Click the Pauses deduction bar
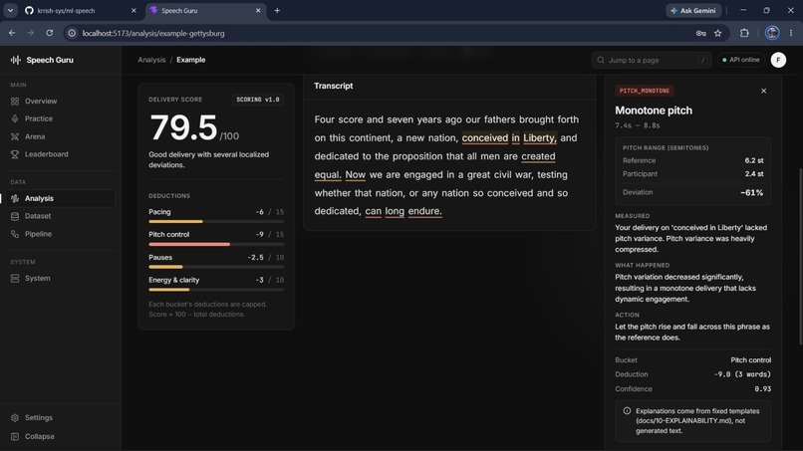 coord(216,267)
